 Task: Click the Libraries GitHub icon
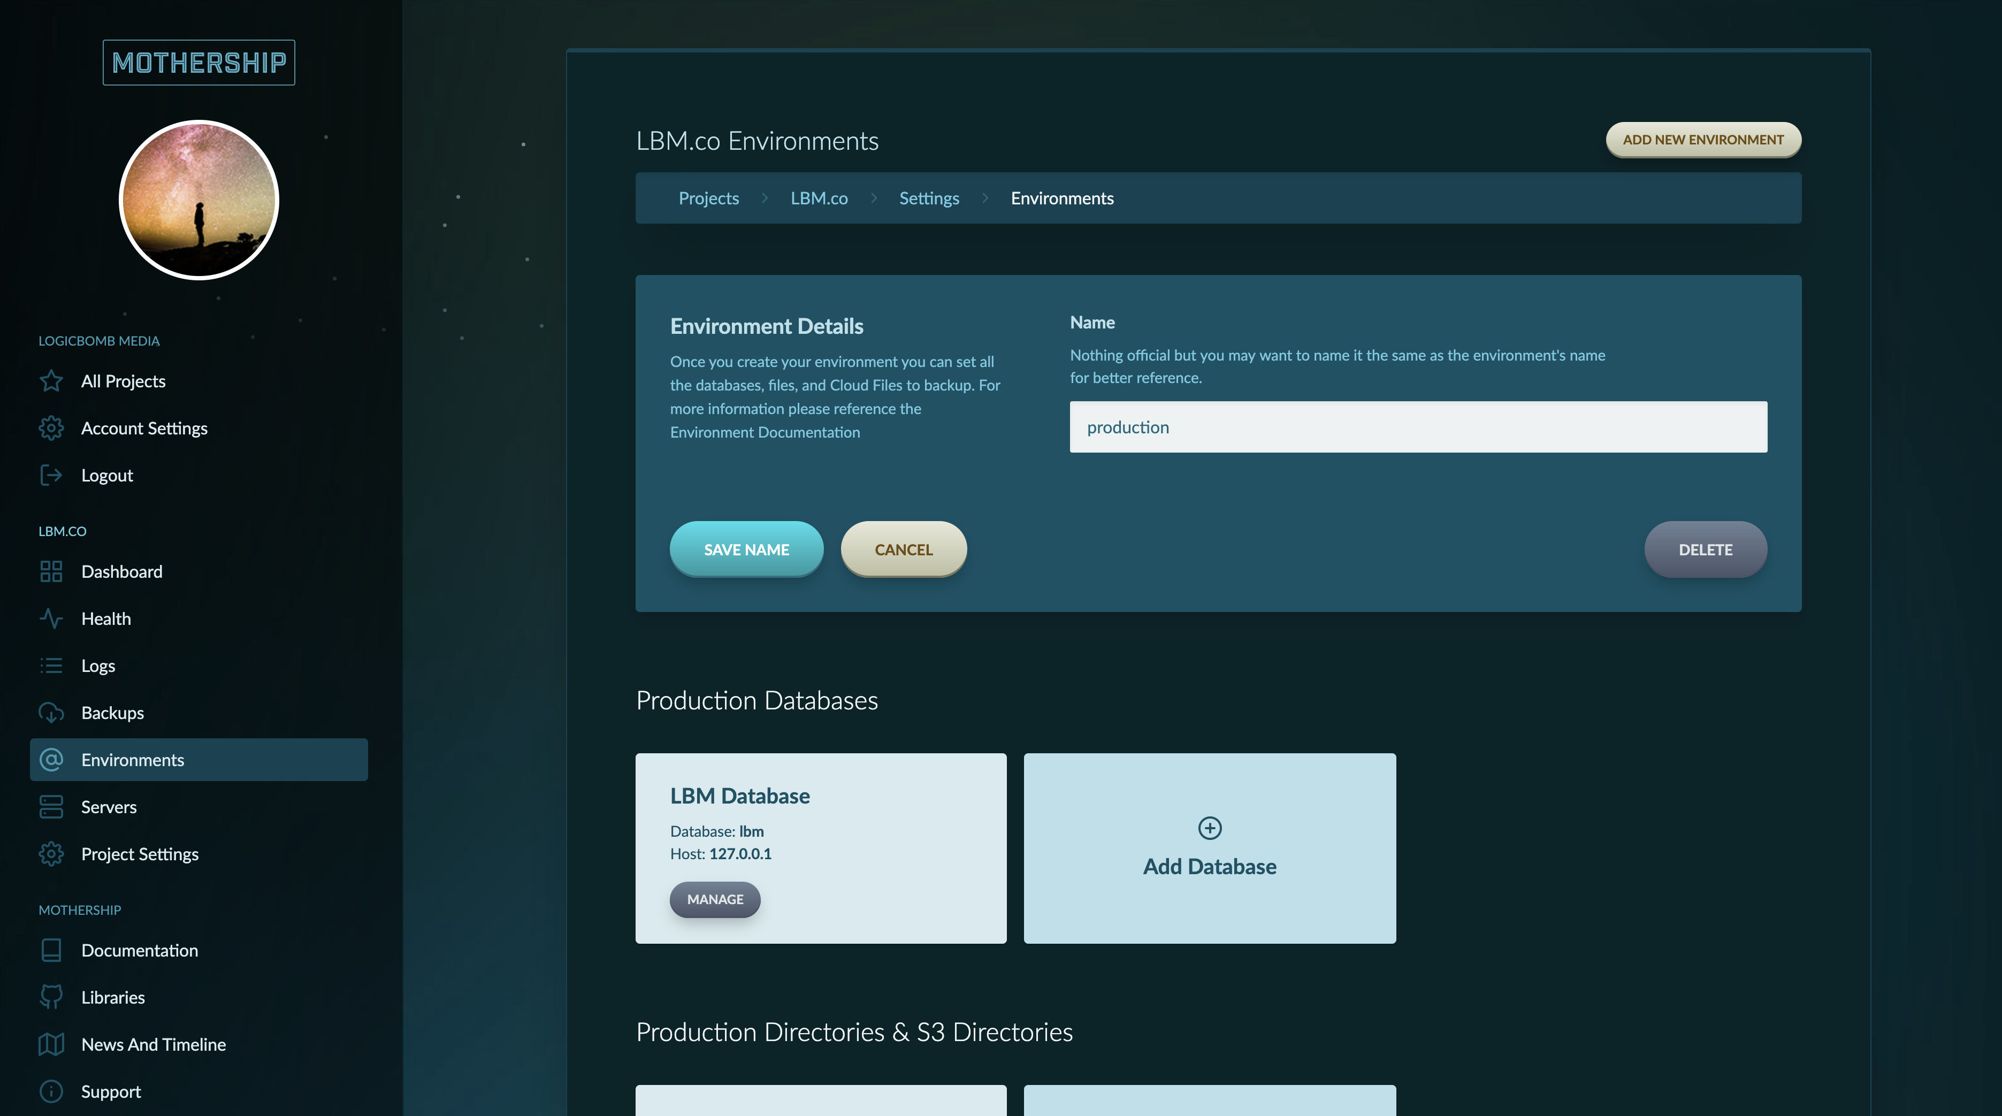(51, 997)
